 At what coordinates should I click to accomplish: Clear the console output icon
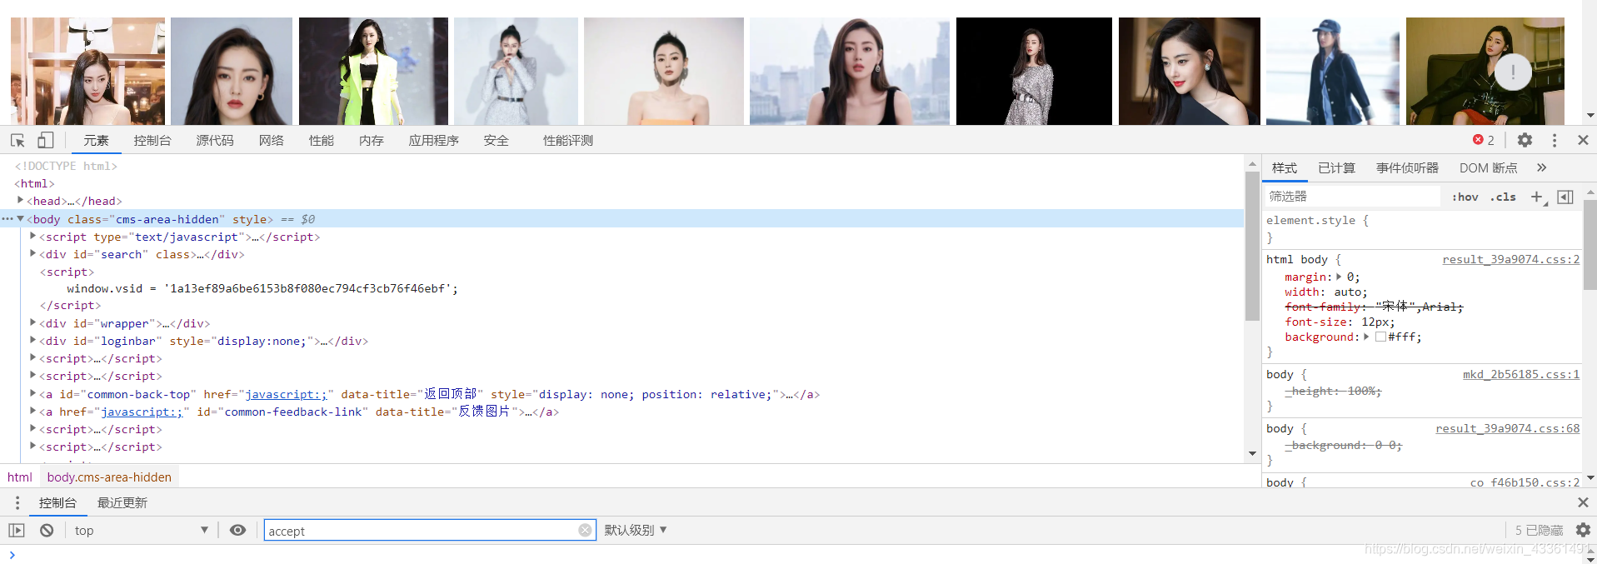click(x=47, y=530)
